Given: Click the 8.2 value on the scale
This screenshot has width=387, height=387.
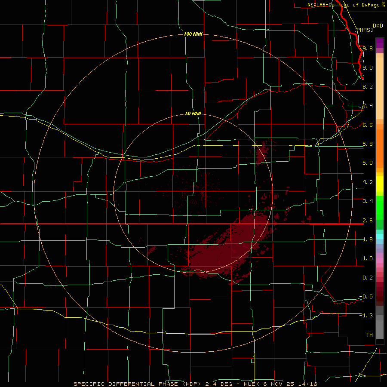Looking at the screenshot, I should click(x=368, y=86).
